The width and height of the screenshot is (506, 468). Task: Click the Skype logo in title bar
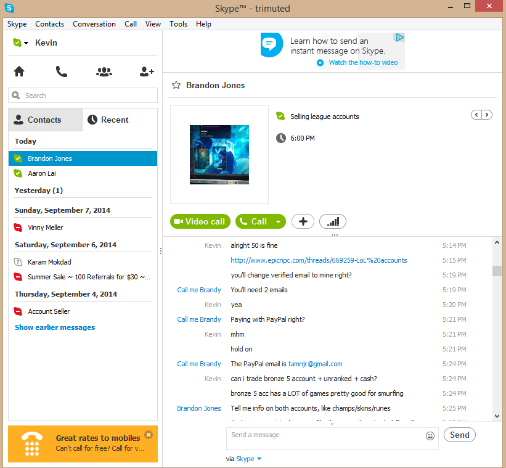pos(9,8)
